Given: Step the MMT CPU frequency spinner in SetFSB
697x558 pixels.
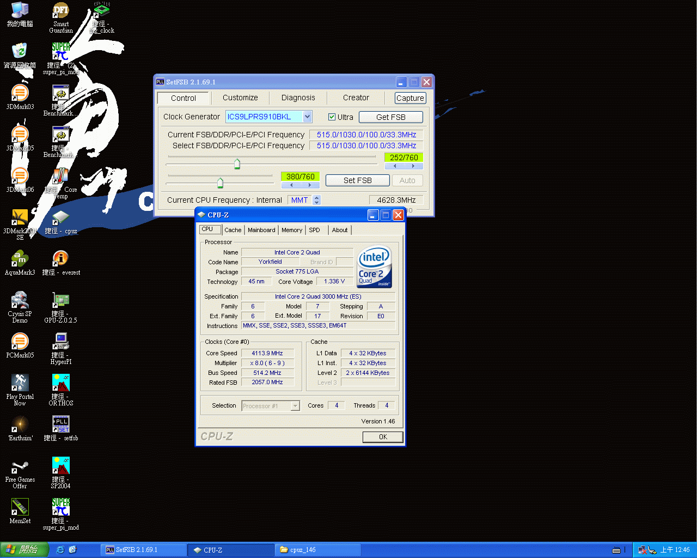Looking at the screenshot, I should click(x=317, y=200).
